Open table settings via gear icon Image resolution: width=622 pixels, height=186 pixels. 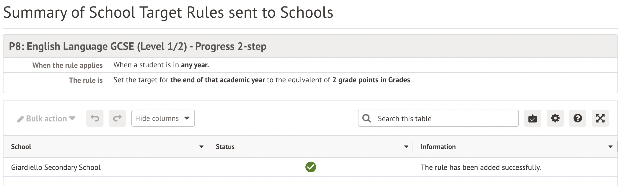(555, 118)
